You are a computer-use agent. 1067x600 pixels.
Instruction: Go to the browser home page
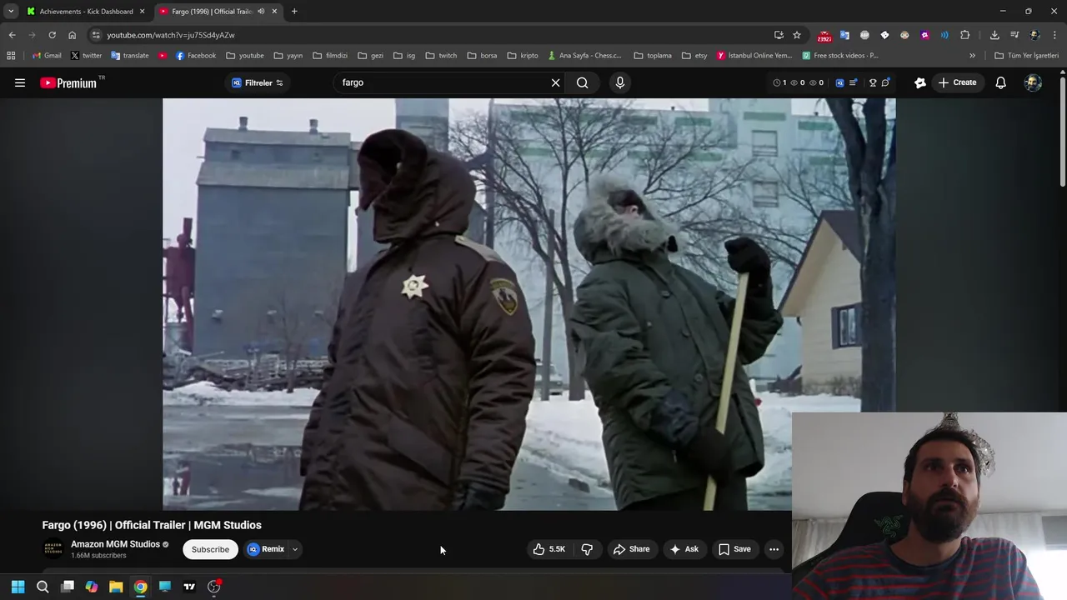(72, 35)
